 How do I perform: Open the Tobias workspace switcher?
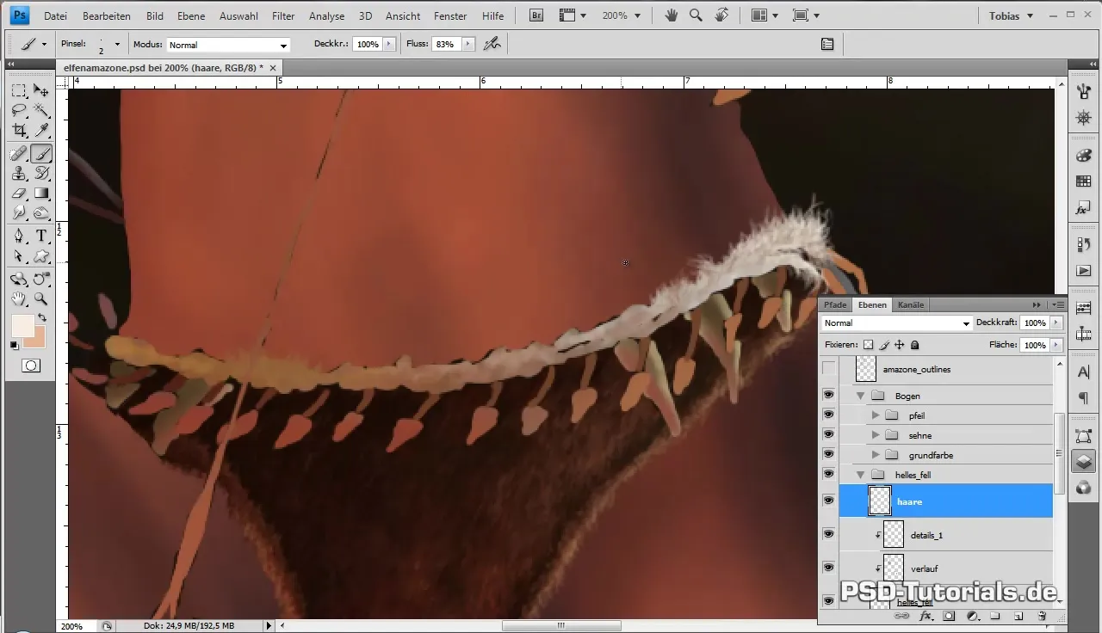point(1010,15)
